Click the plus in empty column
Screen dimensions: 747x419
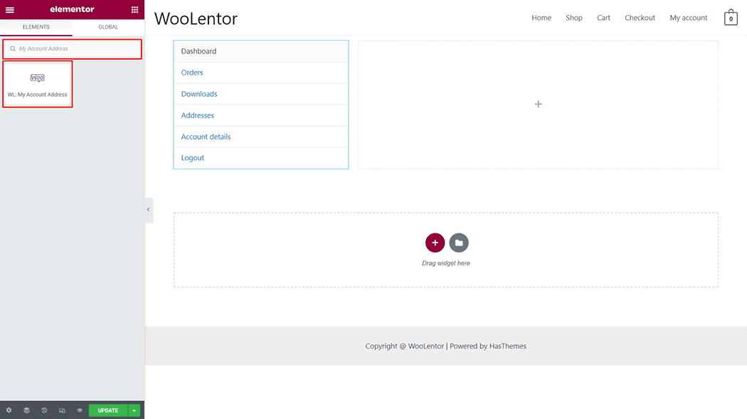coord(538,105)
